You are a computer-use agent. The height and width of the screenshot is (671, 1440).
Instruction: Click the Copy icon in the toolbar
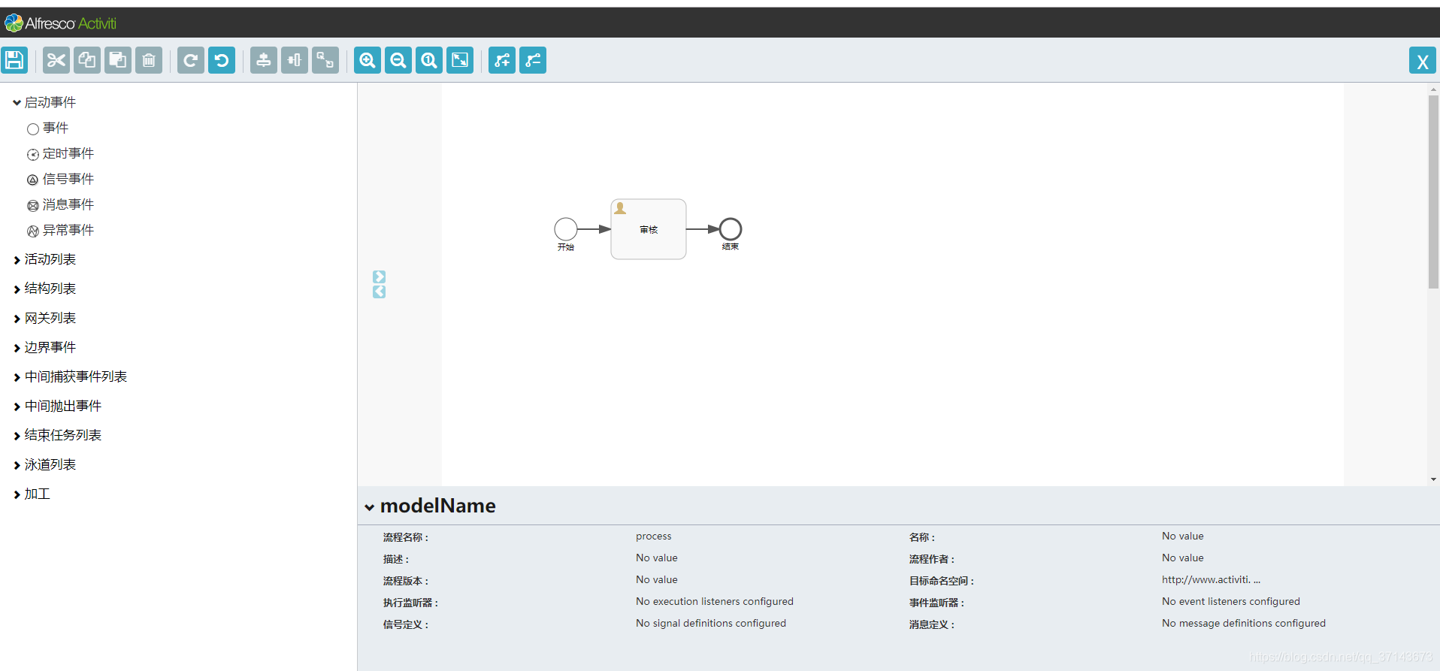[87, 60]
